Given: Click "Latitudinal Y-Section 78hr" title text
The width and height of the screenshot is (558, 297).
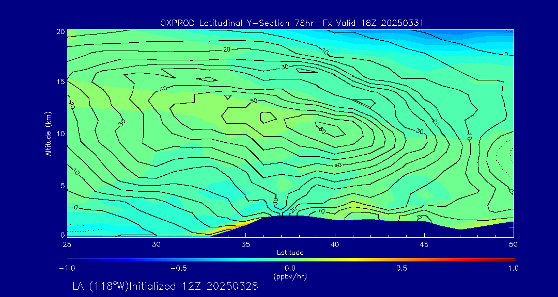Looking at the screenshot, I should click(257, 23).
